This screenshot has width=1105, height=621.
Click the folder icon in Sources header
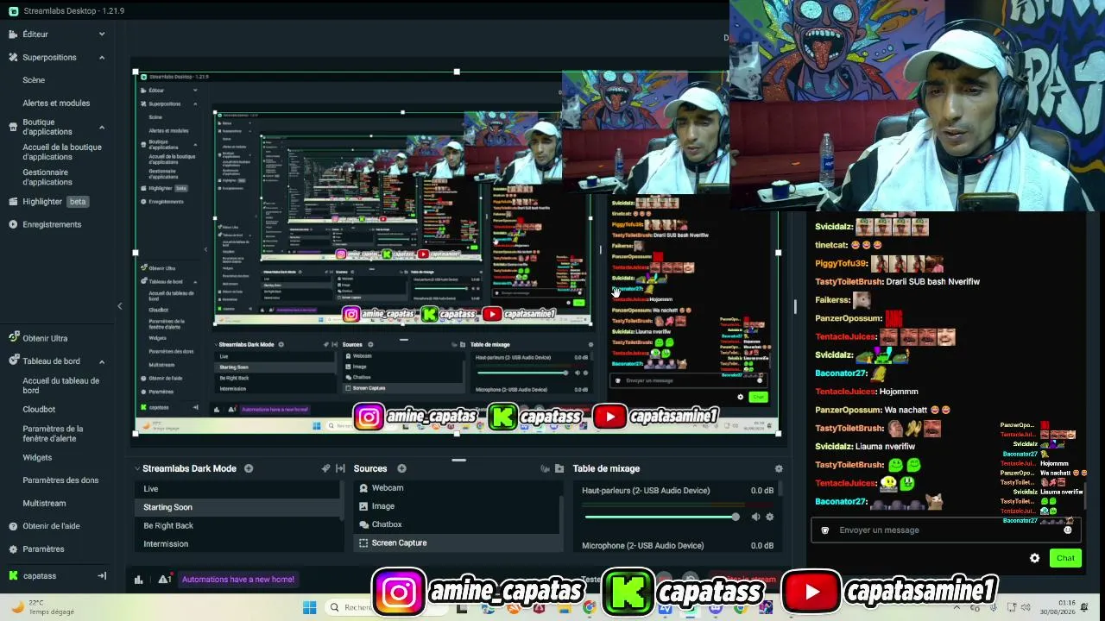pos(559,468)
